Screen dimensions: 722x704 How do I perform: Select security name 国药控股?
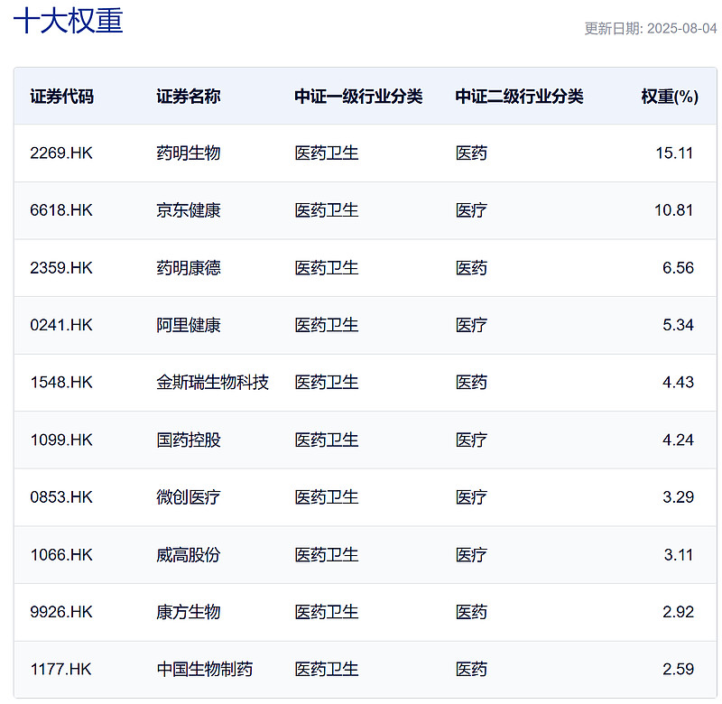click(x=189, y=440)
